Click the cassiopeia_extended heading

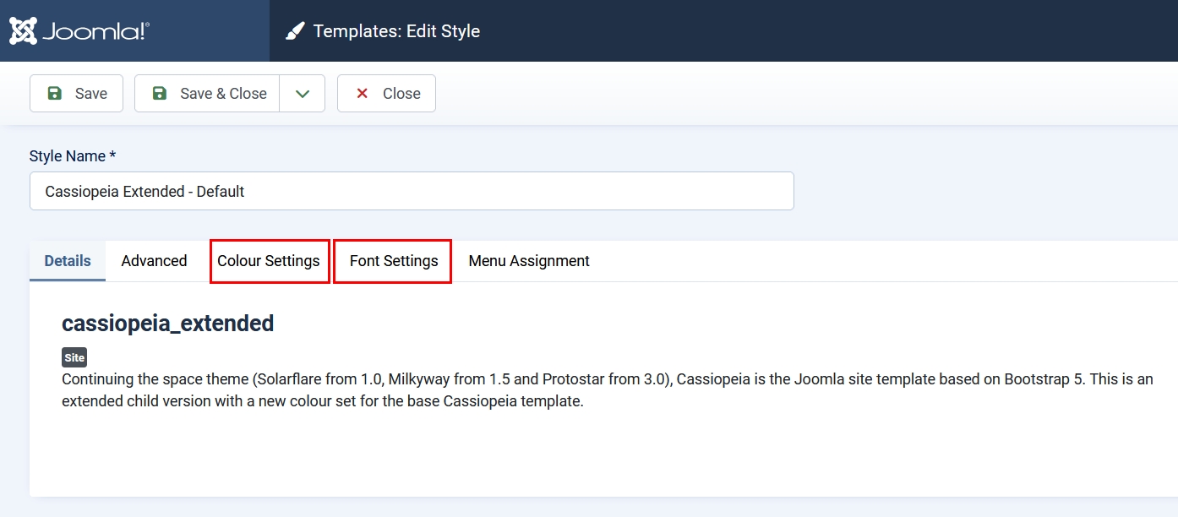pos(167,324)
